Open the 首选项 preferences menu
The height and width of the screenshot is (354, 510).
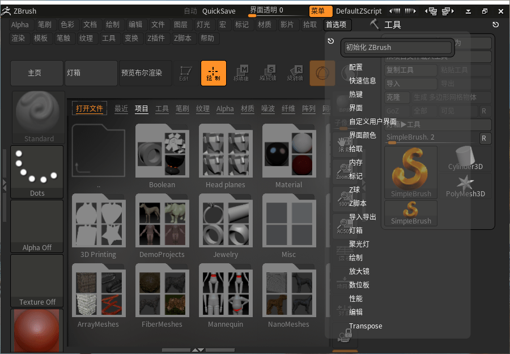[x=337, y=25]
